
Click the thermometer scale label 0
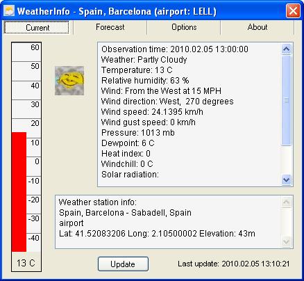pyautogui.click(x=37, y=161)
